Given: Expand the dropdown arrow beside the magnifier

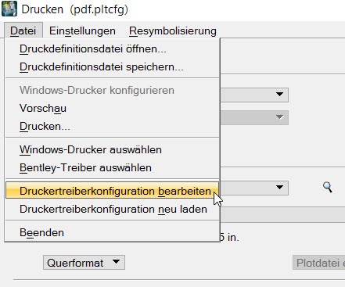Looking at the screenshot, I should tap(279, 188).
